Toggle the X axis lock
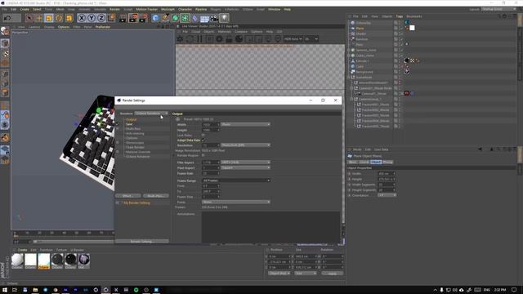Screen dimensions: 523x294 pos(82,18)
